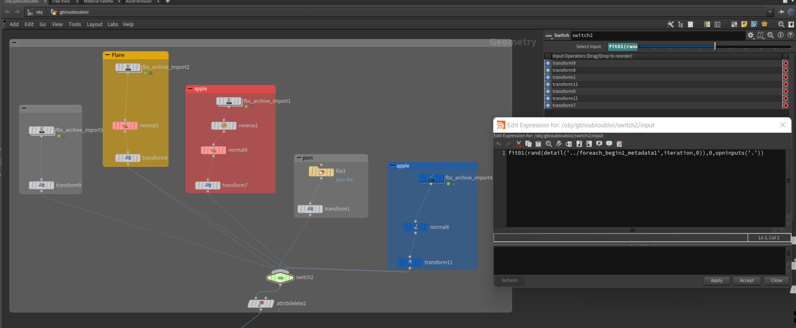Collapse the large outer network box
Image resolution: width=796 pixels, height=328 pixels.
14,43
